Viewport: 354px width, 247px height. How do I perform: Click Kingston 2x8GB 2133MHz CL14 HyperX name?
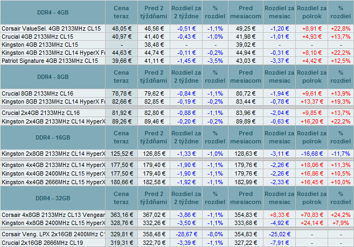click(53, 154)
